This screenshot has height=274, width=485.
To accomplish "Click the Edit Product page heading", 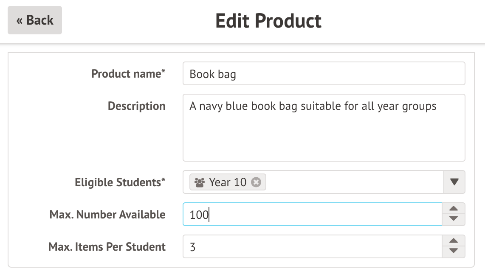I will tap(268, 20).
